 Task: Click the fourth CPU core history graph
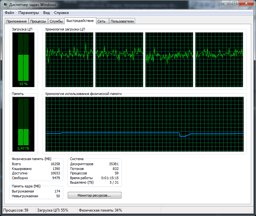click(x=219, y=60)
